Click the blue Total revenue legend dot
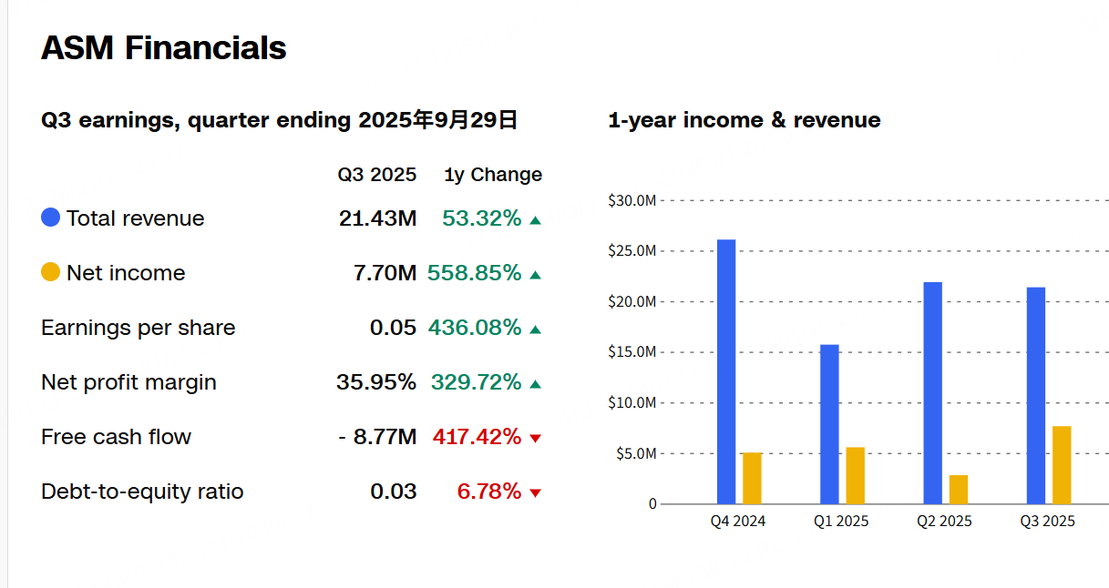Image resolution: width=1109 pixels, height=588 pixels. (x=51, y=218)
